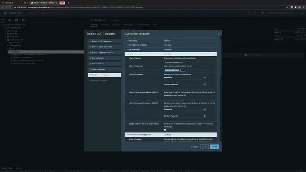Click VEBA UI registration Password field

pyautogui.click(x=192, y=109)
